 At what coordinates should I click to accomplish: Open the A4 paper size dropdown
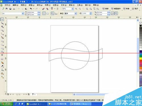point(23,14)
